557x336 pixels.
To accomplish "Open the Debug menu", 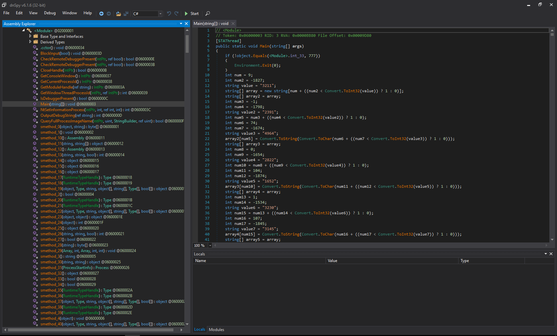I will (x=50, y=13).
